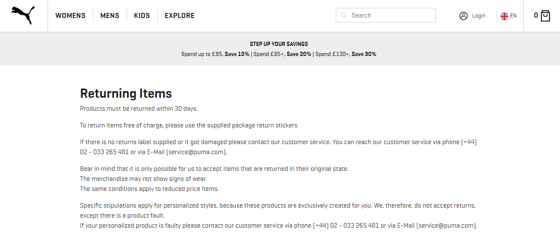Viewport: 560px width, 236px height.
Task: Click the user avatar icon beside Login
Action: pyautogui.click(x=464, y=16)
